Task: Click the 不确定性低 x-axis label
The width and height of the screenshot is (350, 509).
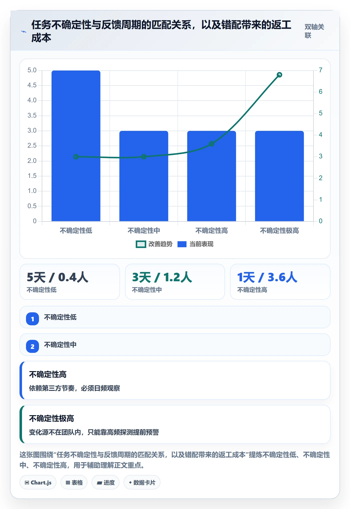Action: [x=76, y=230]
